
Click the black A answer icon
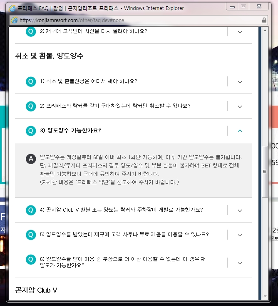point(31,159)
